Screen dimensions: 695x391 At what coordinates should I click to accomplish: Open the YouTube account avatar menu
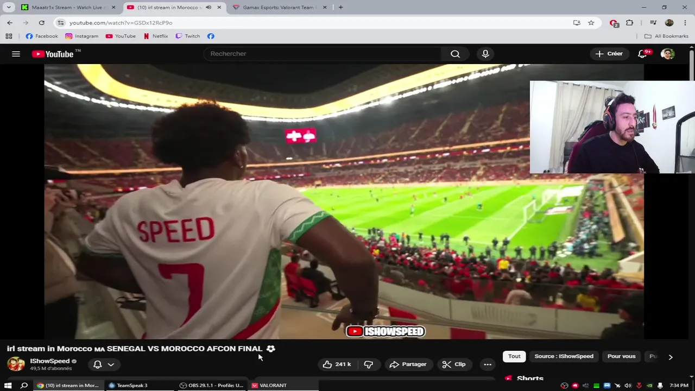tap(668, 54)
